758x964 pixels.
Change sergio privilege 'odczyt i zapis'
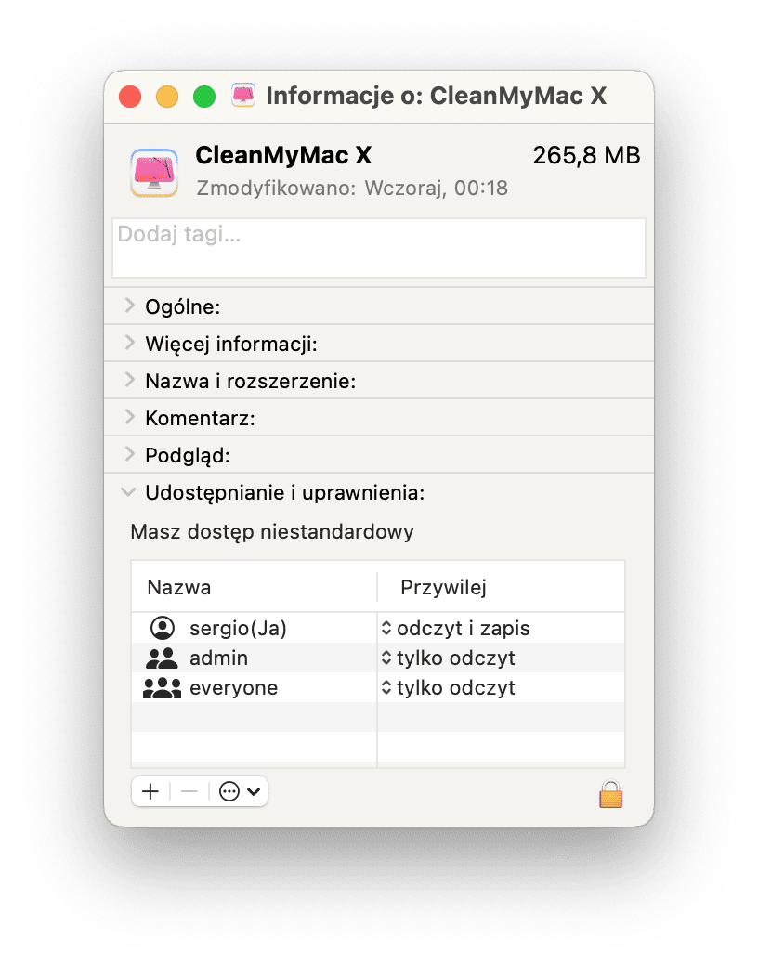[455, 628]
